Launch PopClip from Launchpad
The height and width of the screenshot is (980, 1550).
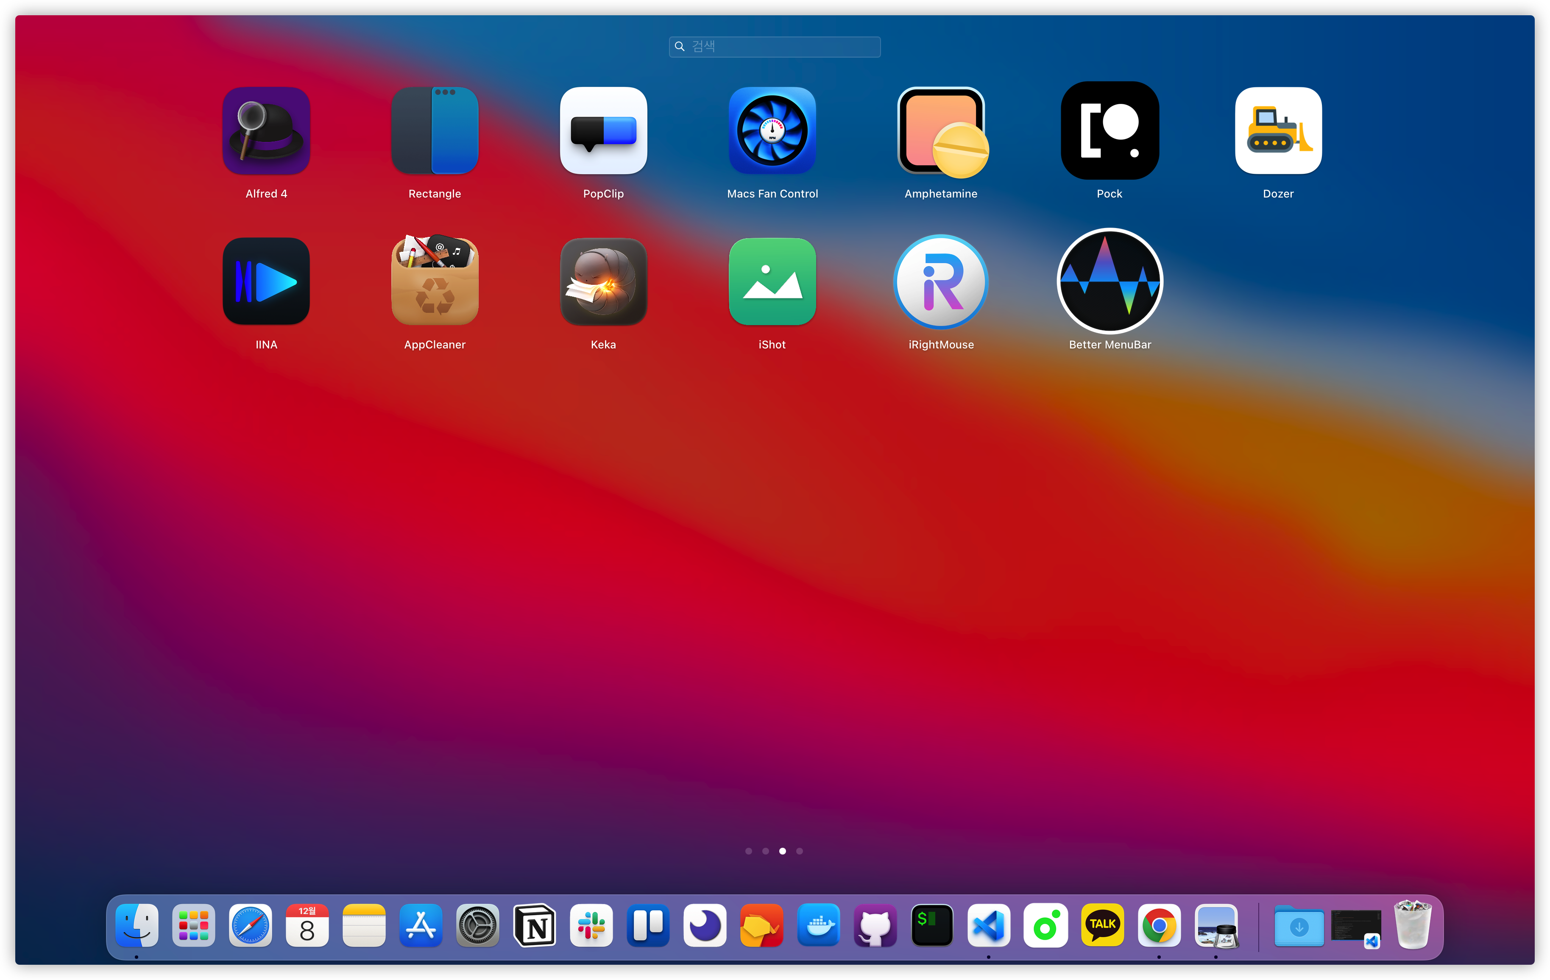603,131
